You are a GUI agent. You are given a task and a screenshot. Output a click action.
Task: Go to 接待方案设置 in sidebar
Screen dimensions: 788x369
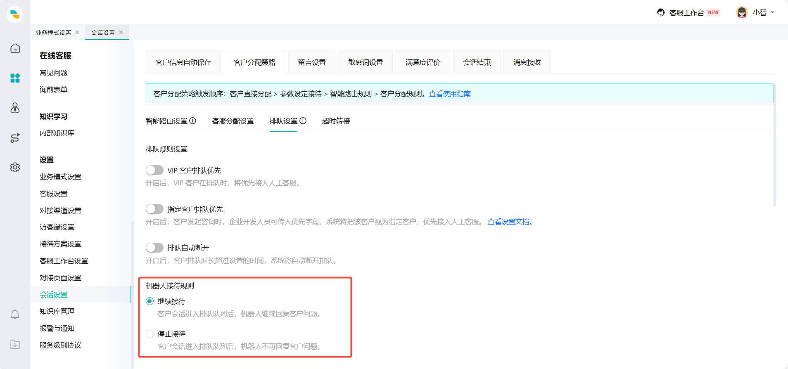point(60,244)
